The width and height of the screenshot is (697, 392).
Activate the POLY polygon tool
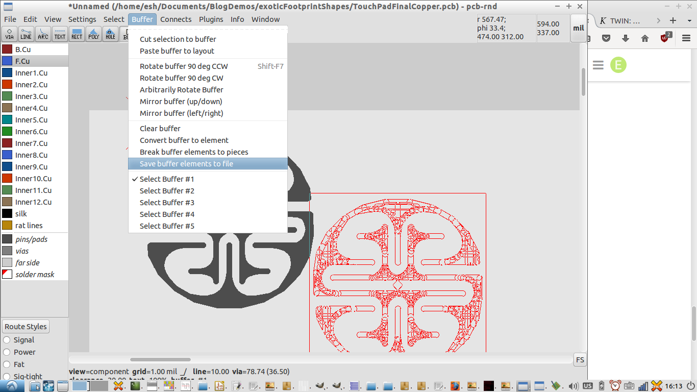(93, 34)
